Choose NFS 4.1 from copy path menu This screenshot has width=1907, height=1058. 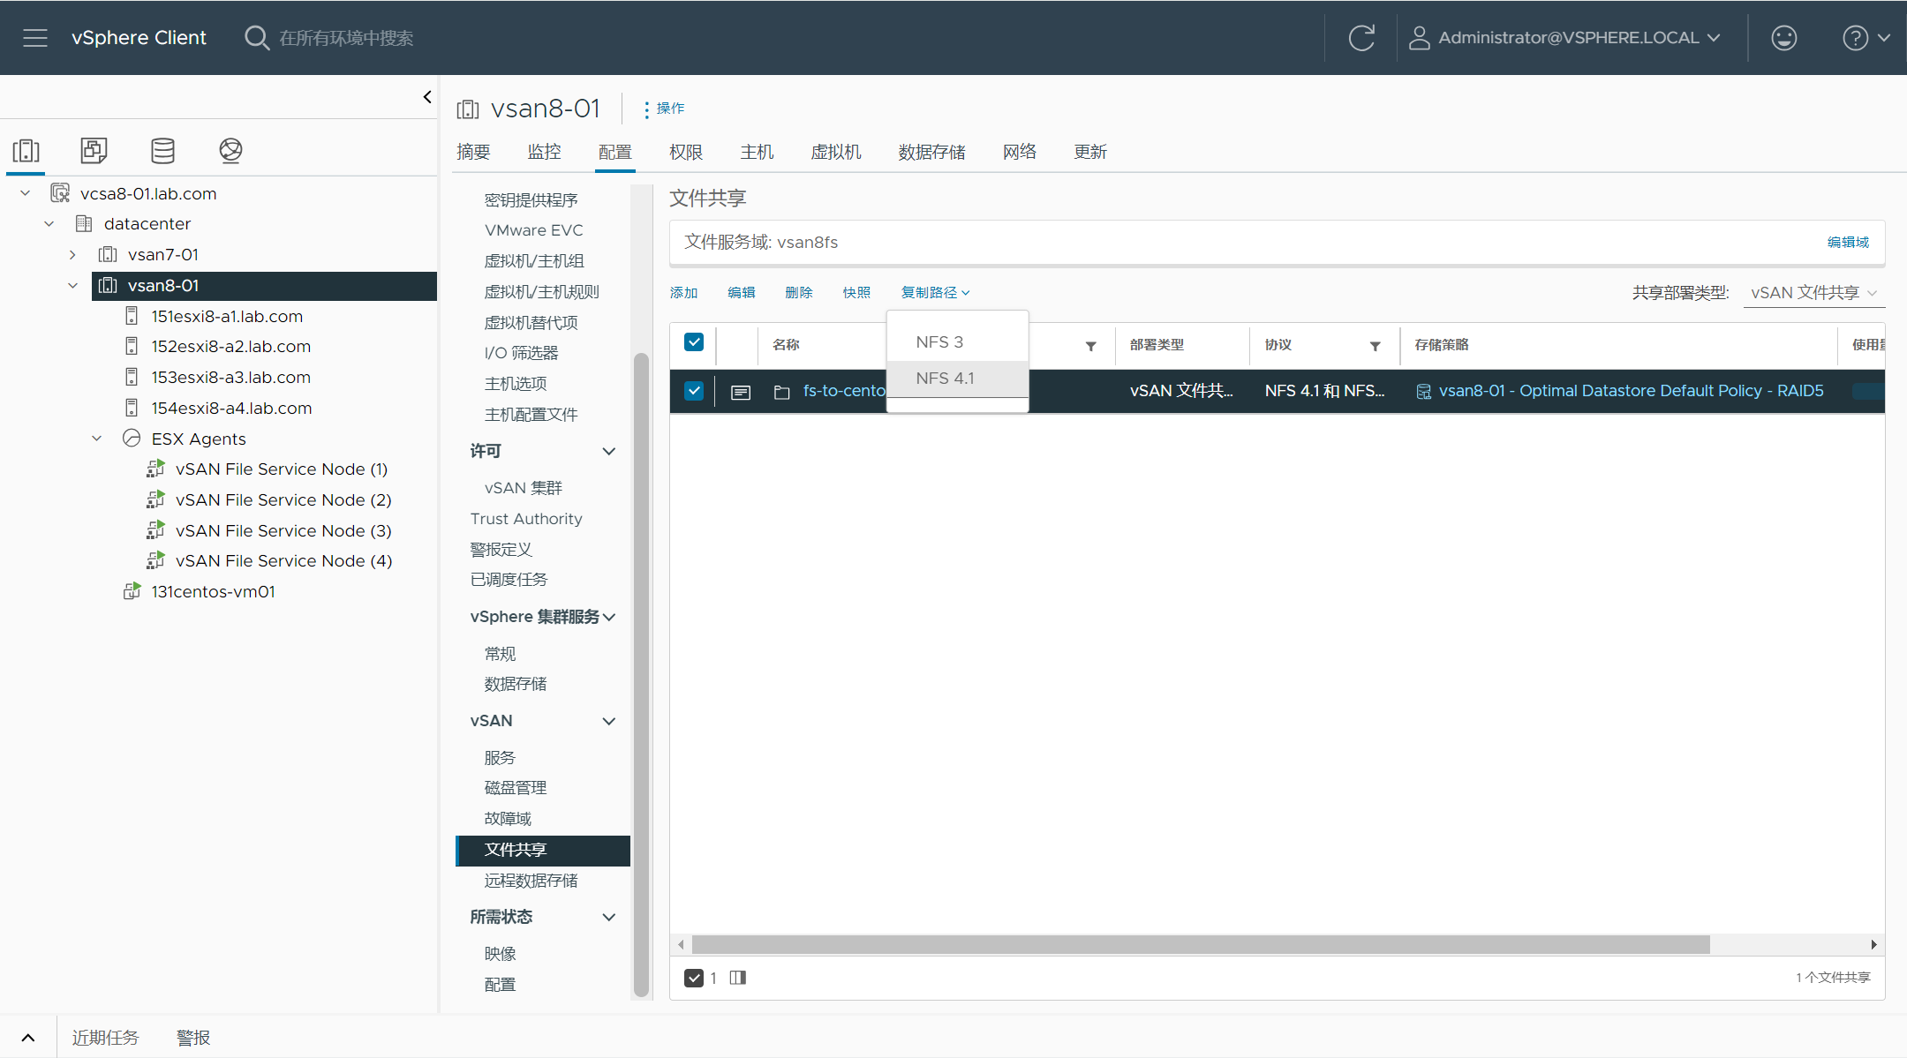pos(957,379)
